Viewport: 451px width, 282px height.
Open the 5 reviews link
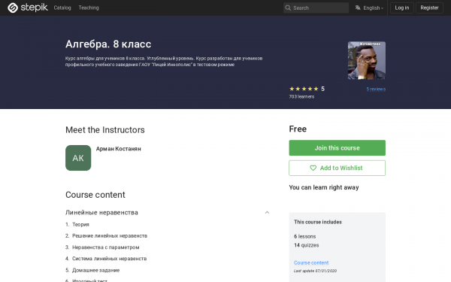tap(376, 89)
